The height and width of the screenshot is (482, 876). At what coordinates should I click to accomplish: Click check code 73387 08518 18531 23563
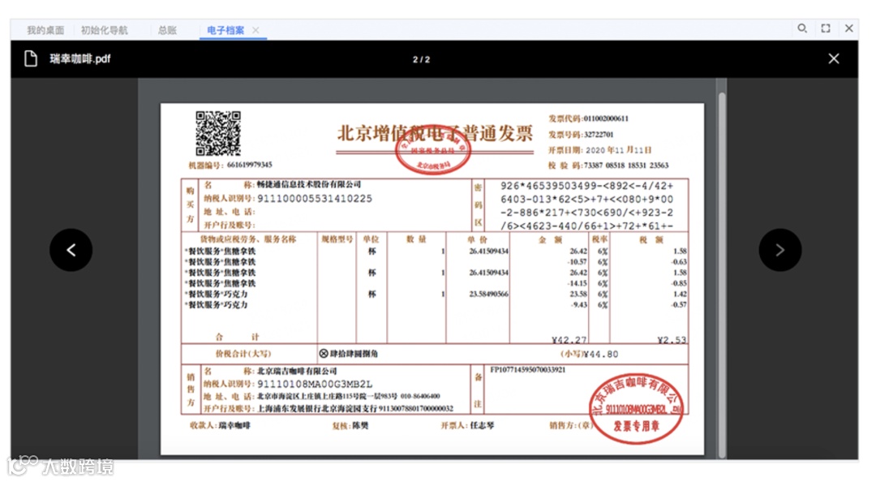(625, 166)
